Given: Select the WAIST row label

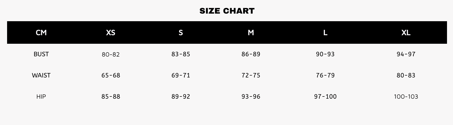Looking at the screenshot, I should (41, 75).
